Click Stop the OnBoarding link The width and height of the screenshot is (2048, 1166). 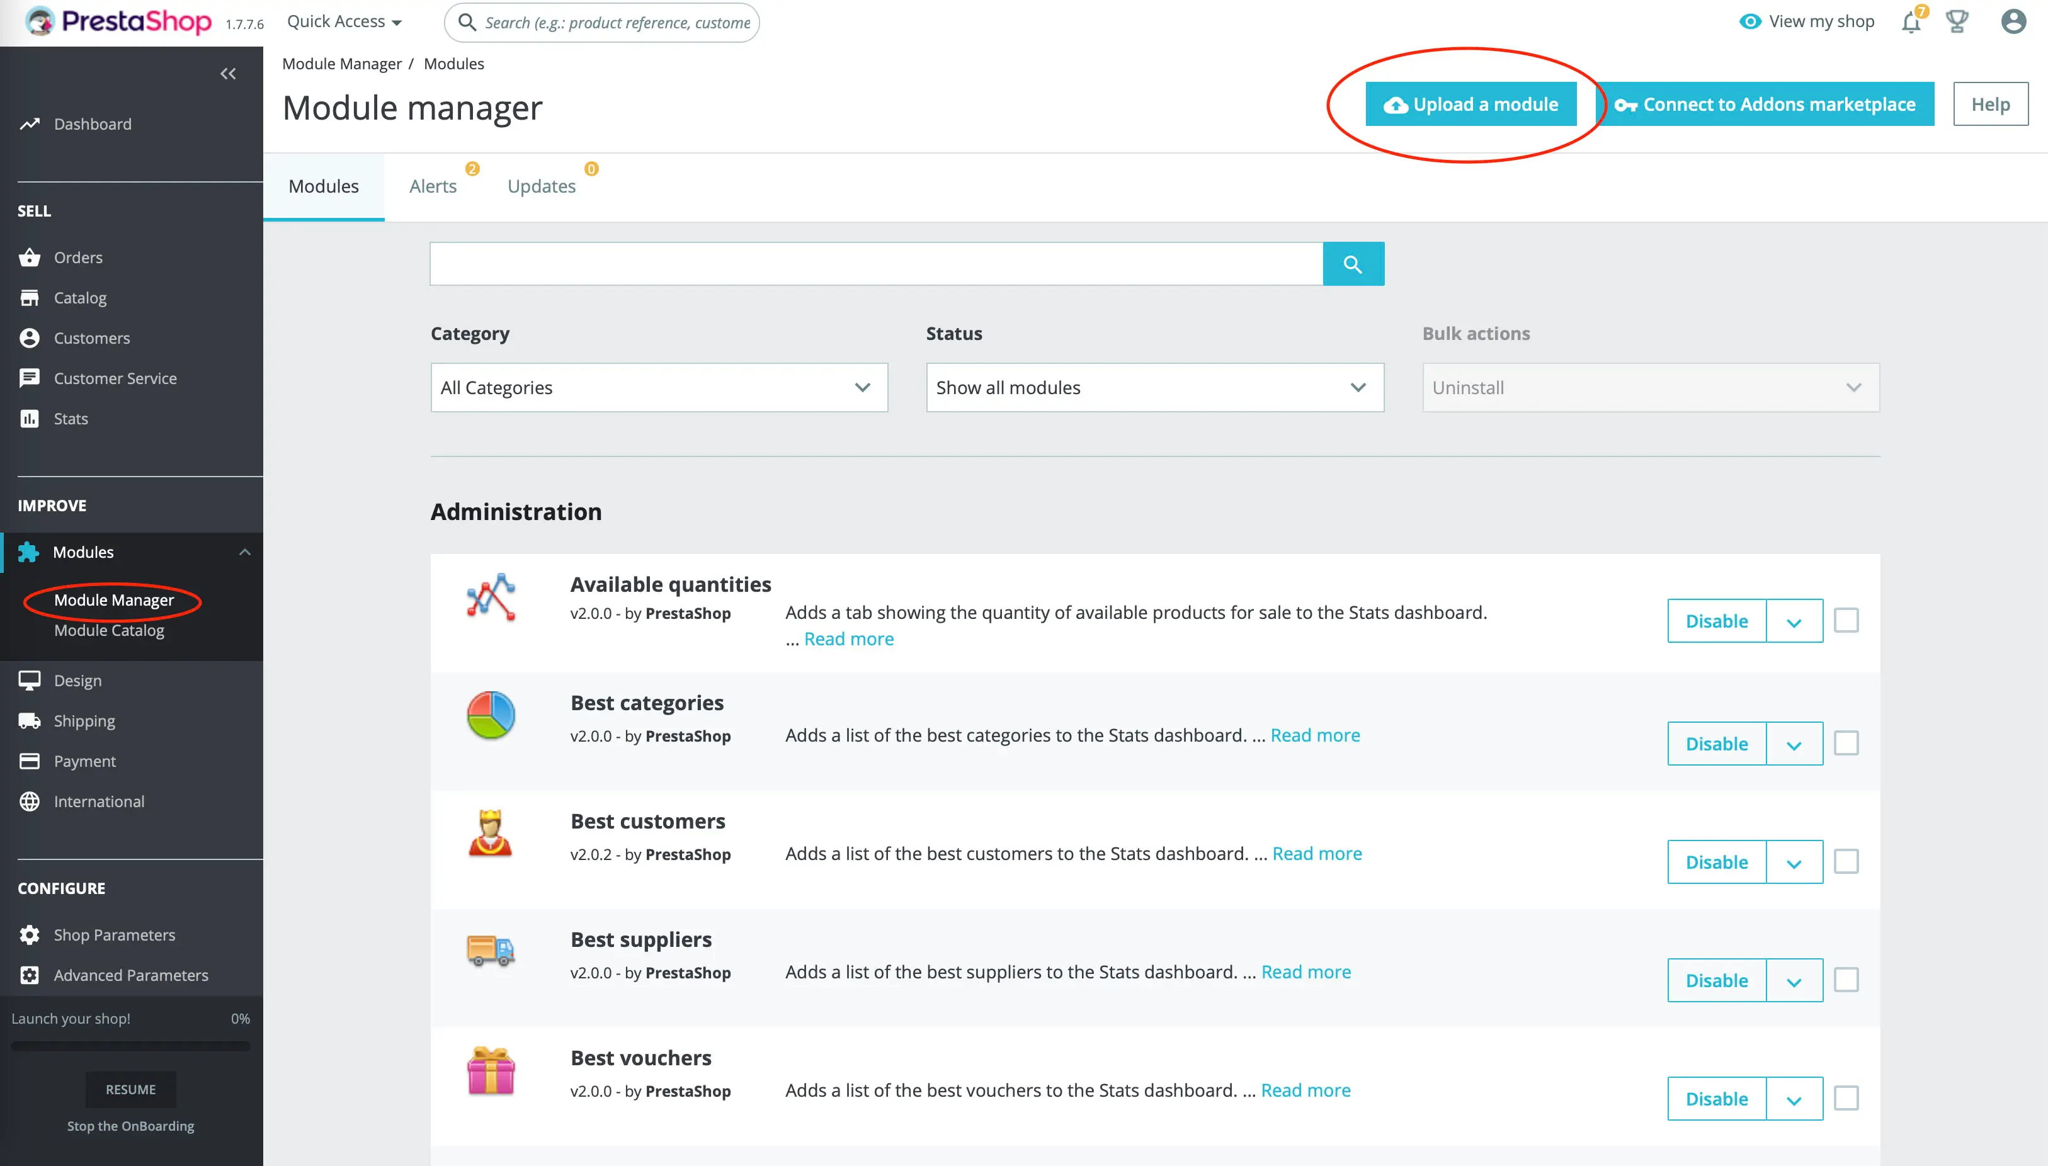click(130, 1126)
